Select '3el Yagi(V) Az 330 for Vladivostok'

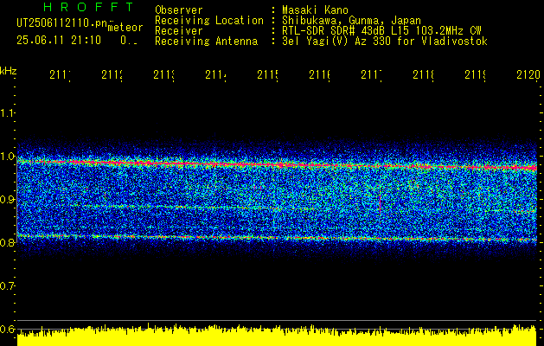click(385, 42)
